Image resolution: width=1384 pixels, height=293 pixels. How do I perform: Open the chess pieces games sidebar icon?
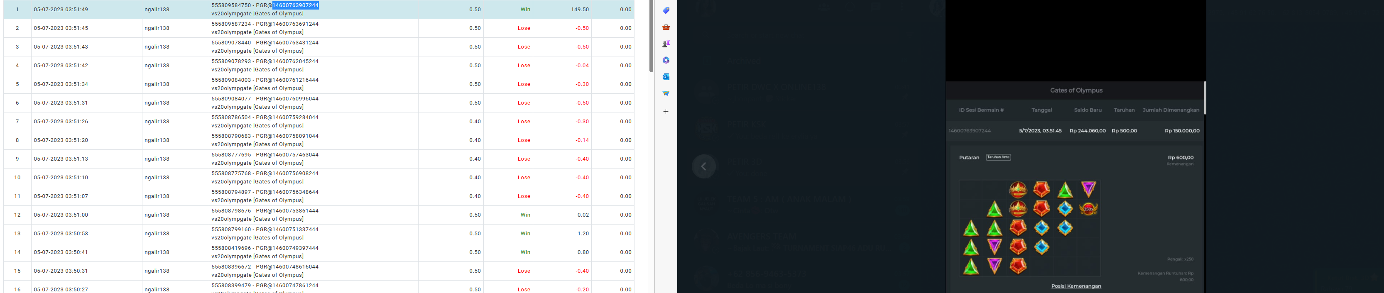click(x=666, y=44)
